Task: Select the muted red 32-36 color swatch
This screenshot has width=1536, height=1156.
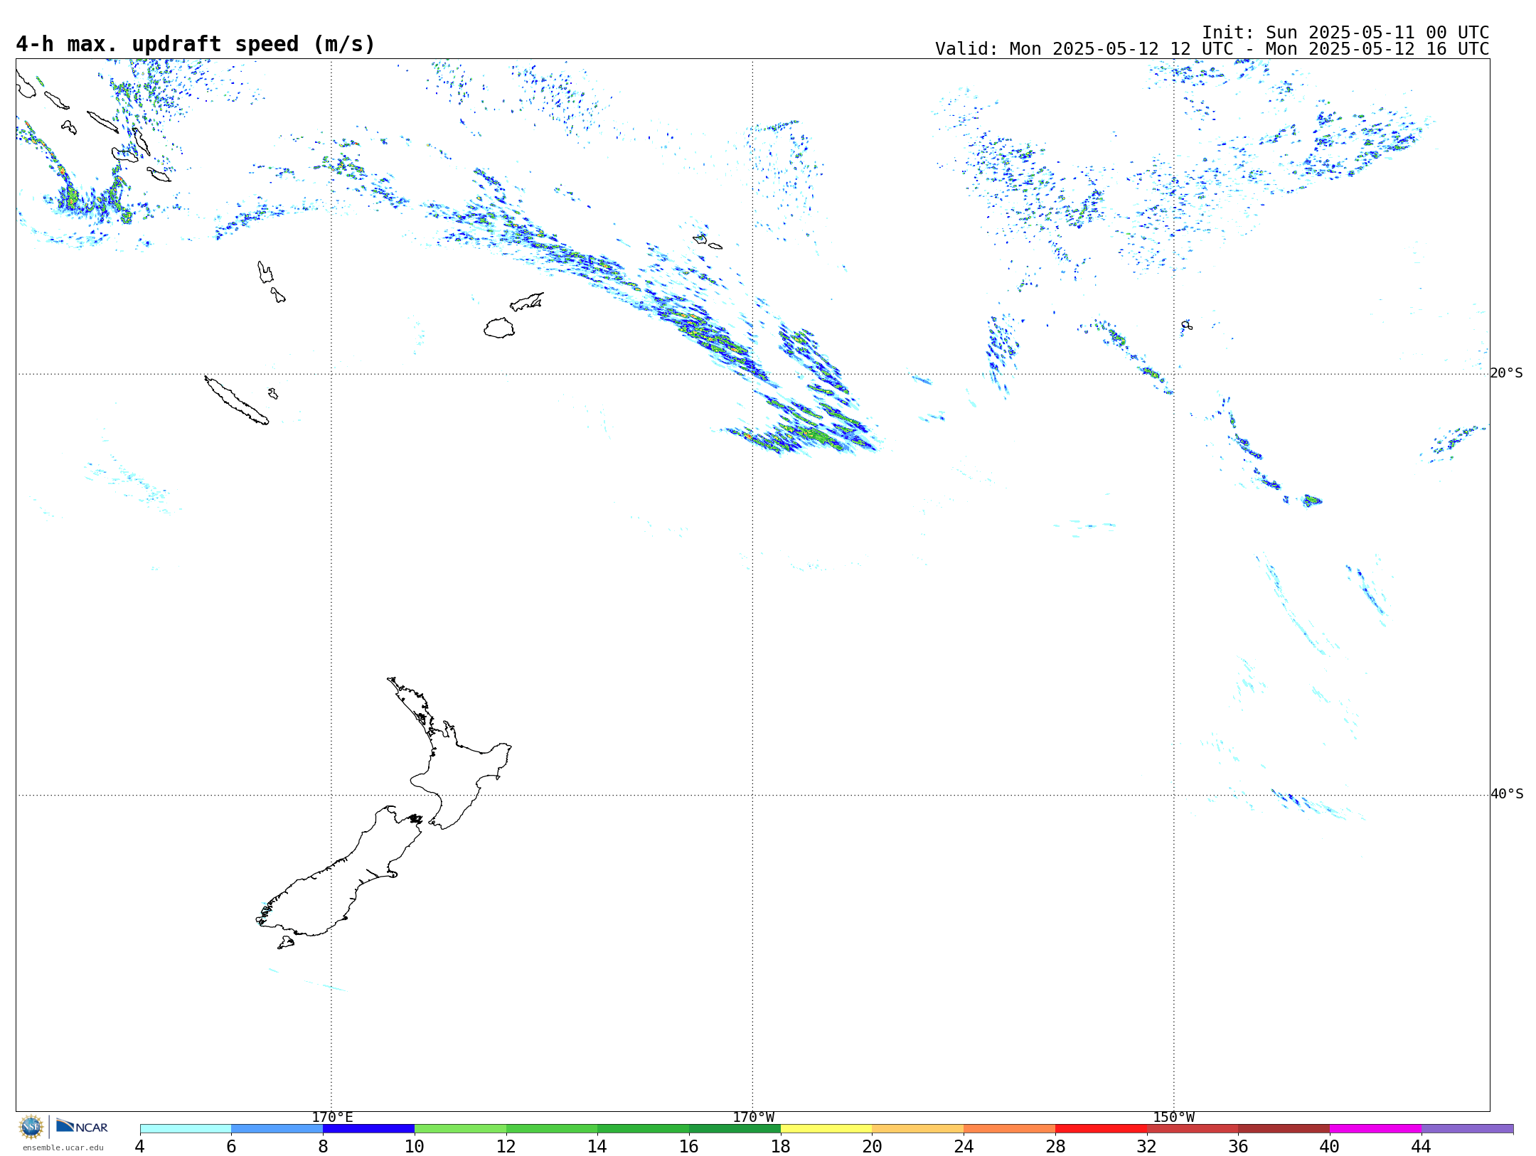Action: 1193,1129
